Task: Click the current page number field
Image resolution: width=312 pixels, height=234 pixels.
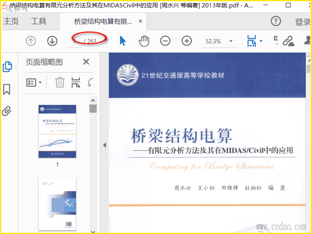Action: [x=75, y=41]
